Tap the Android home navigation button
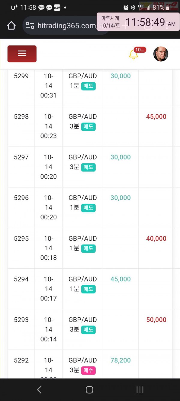The height and width of the screenshot is (401, 180). tap(89, 390)
